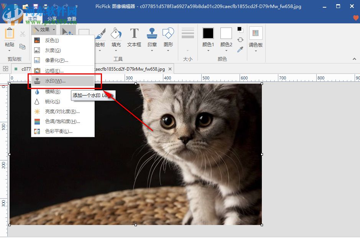
Task: Expand the 颜色2 dropdown arrow
Action: coord(226,50)
